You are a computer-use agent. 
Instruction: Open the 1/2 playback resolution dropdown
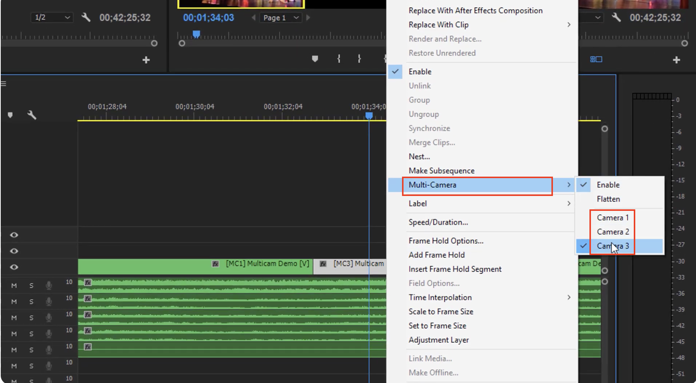click(52, 17)
